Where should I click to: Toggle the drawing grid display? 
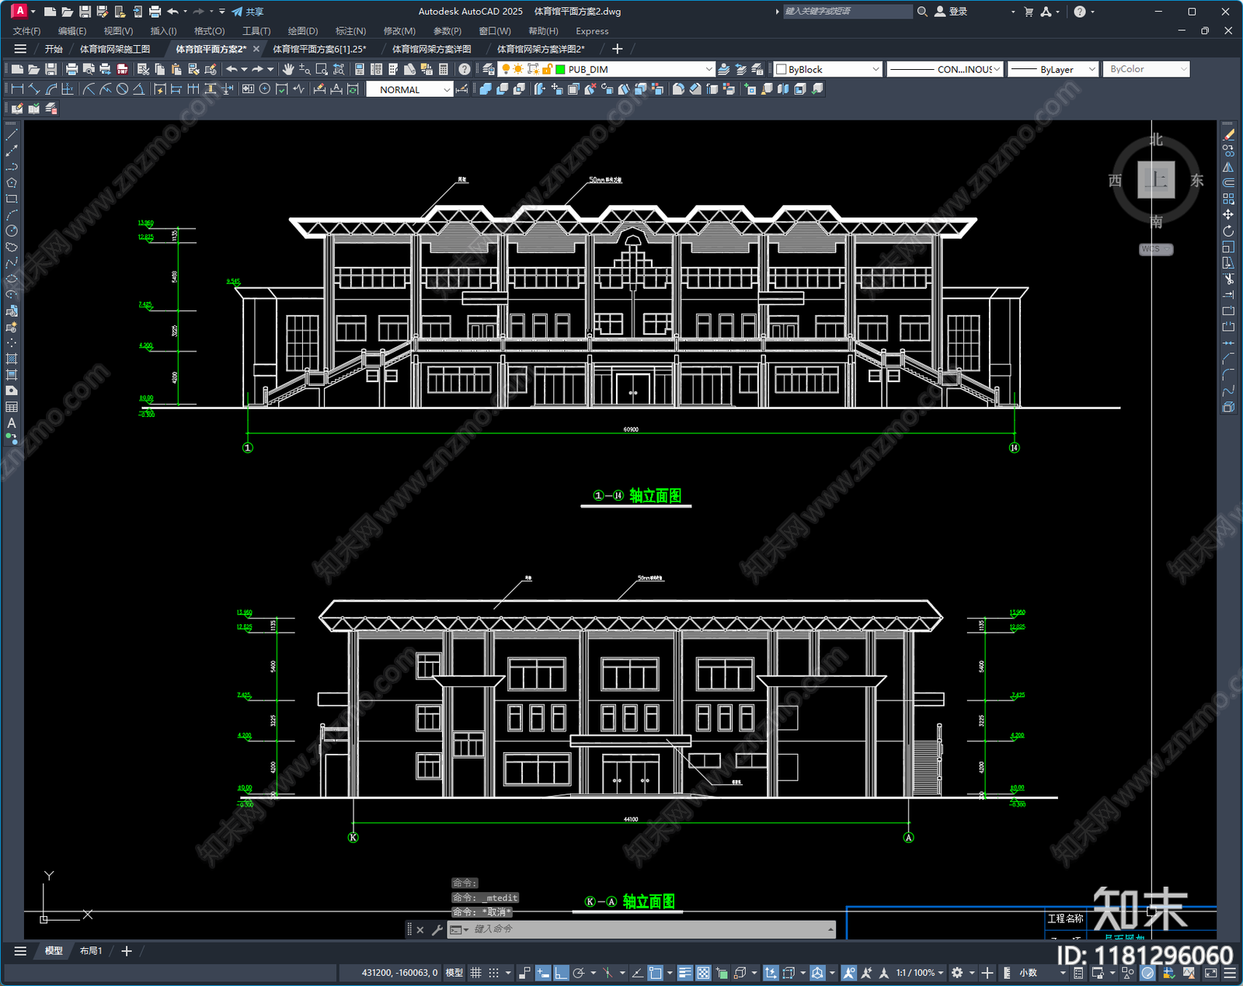pos(475,973)
